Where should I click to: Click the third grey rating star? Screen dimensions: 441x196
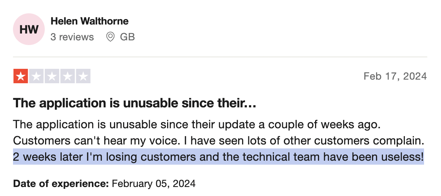52,76
